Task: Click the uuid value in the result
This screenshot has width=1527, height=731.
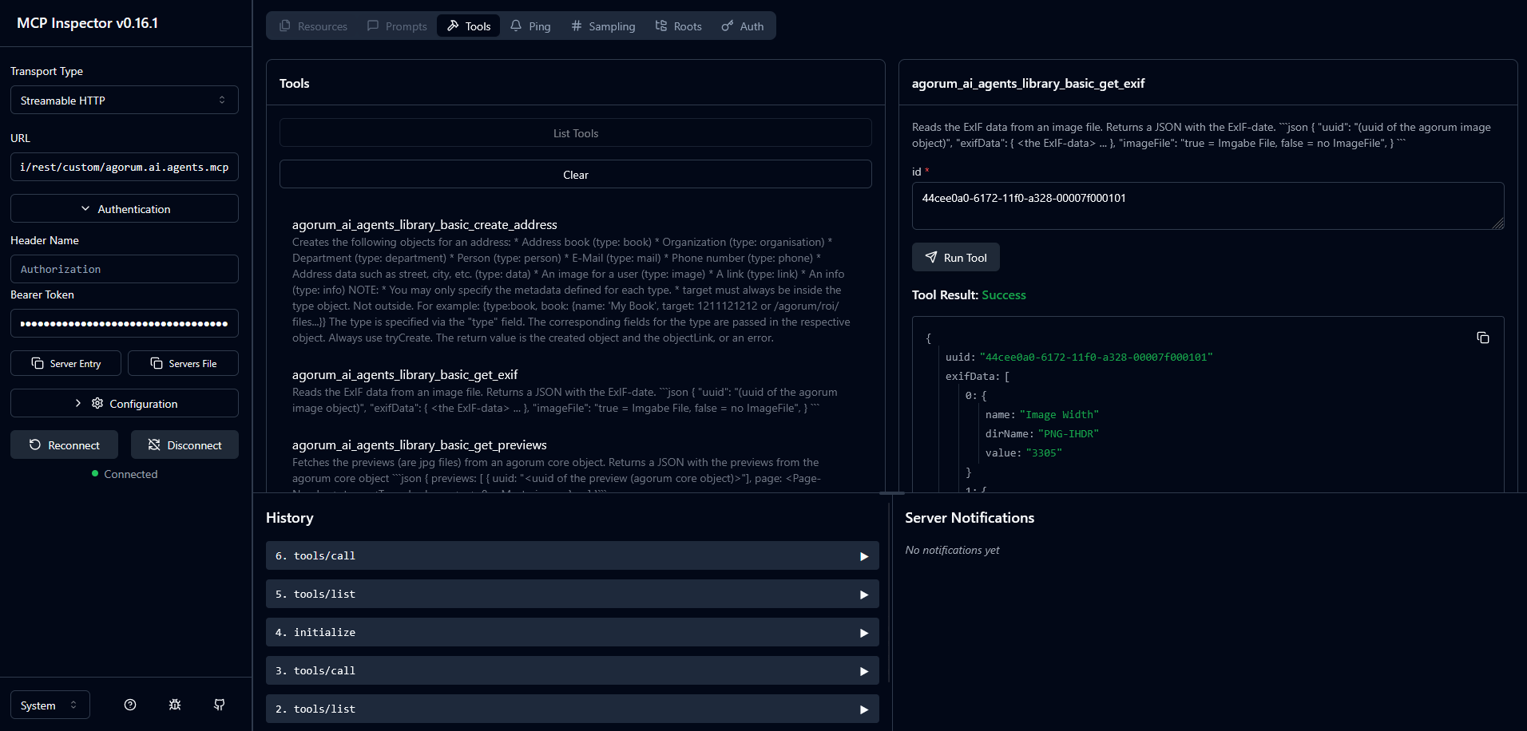Action: tap(1096, 357)
